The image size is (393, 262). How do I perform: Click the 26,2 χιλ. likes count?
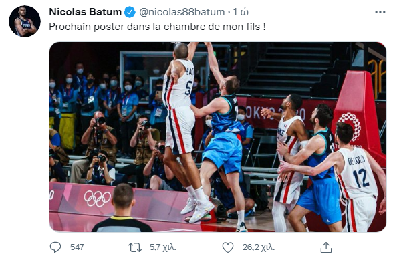tap(259, 247)
